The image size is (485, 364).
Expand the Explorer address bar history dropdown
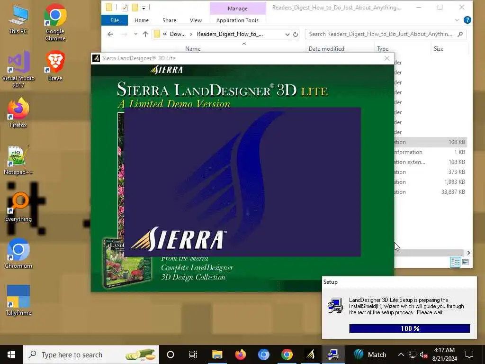[x=287, y=34]
